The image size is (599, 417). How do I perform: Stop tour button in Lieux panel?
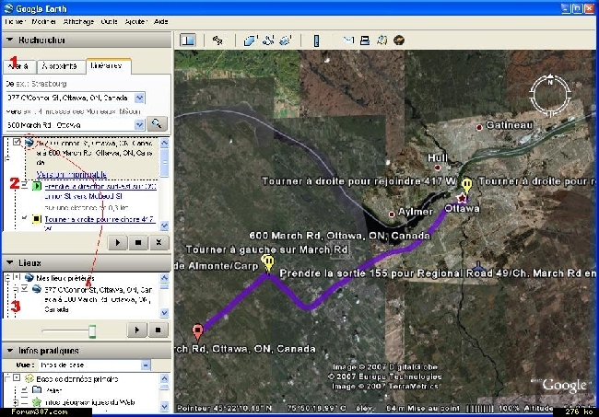click(158, 330)
